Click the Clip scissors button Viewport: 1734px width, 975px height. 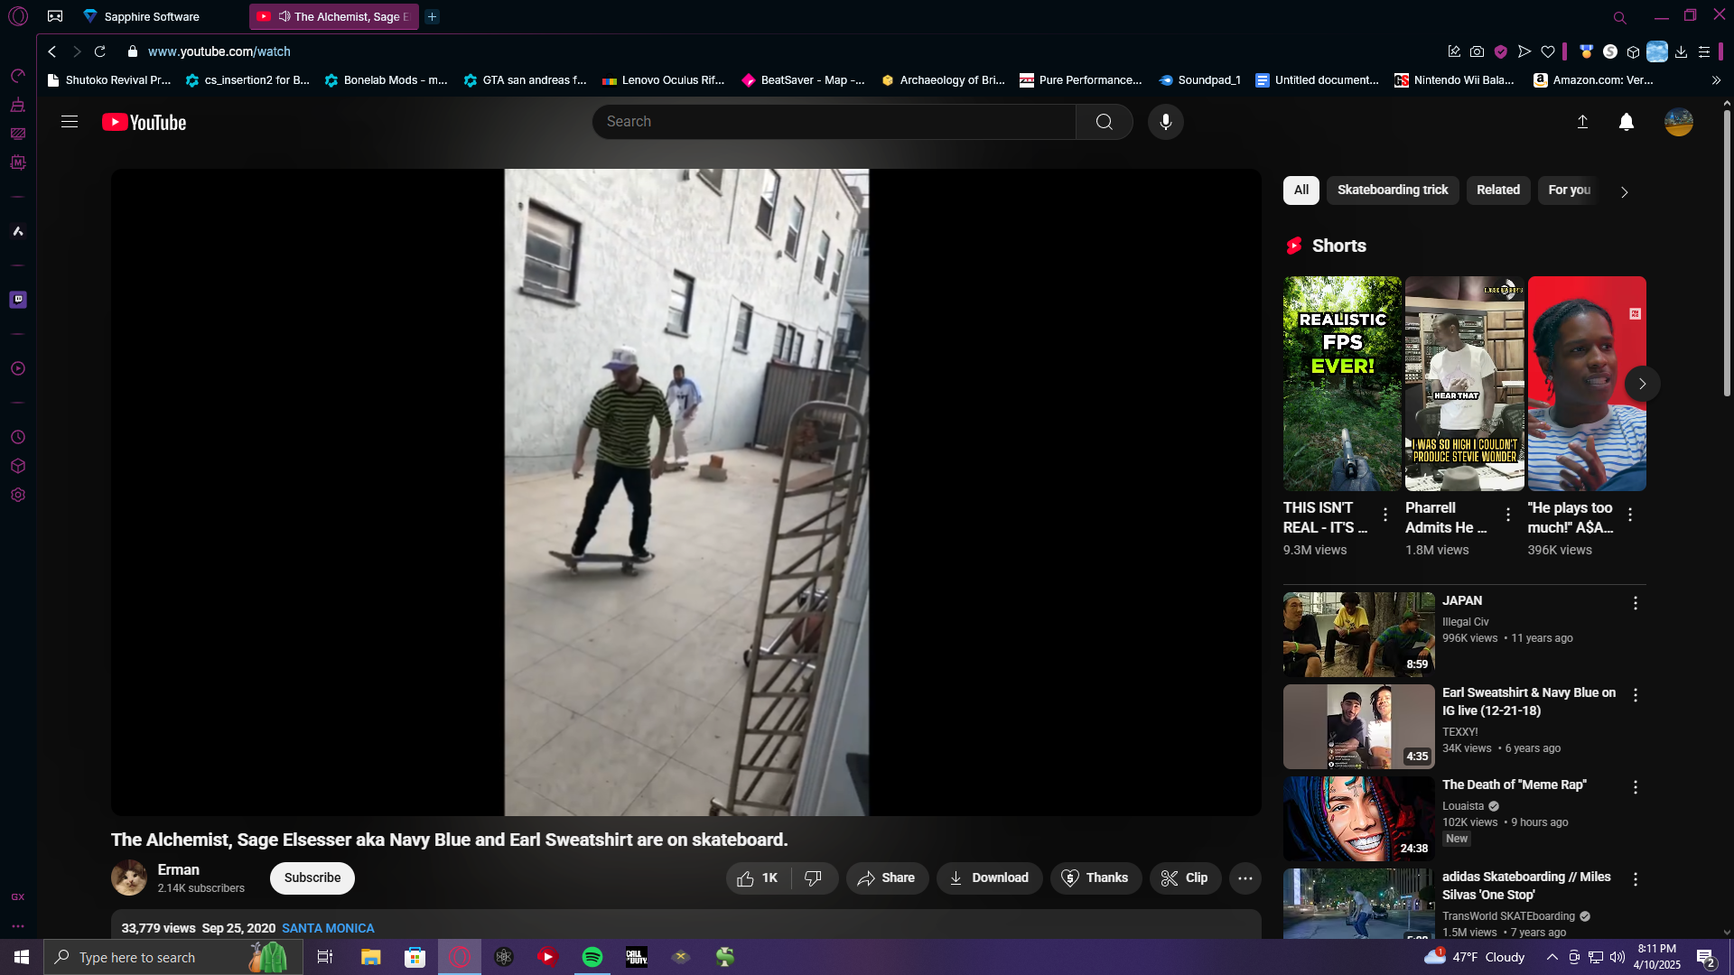coord(1184,877)
